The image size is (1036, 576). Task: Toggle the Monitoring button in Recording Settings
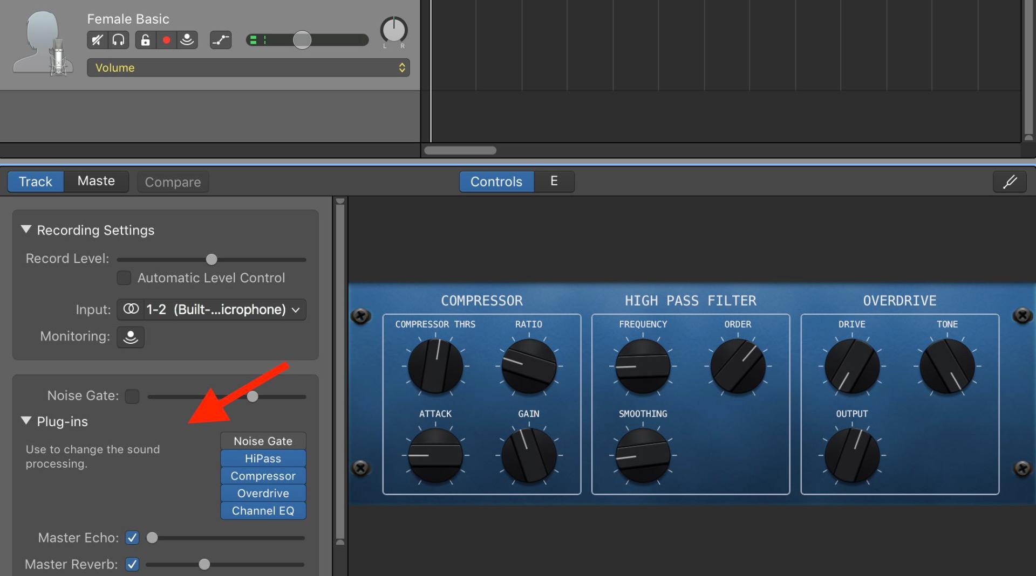pos(131,337)
